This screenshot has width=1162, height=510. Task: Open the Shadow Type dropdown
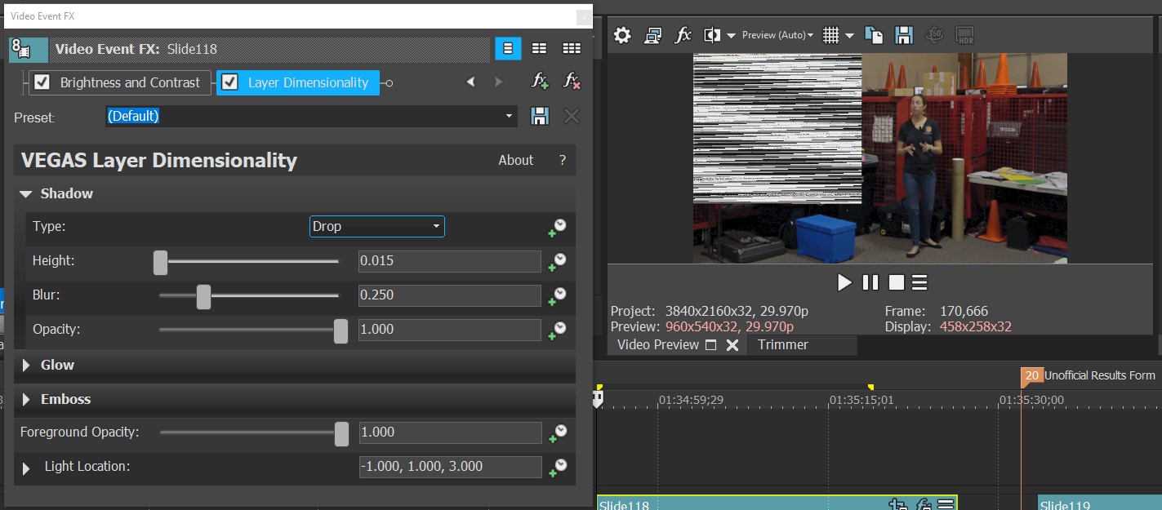377,226
